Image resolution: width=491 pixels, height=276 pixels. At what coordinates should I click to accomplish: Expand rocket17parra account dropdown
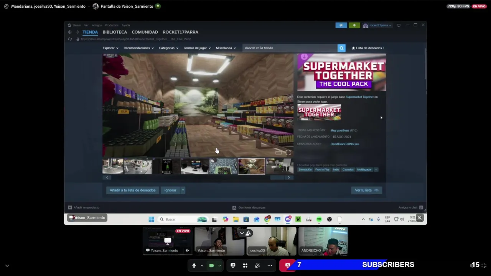377,25
